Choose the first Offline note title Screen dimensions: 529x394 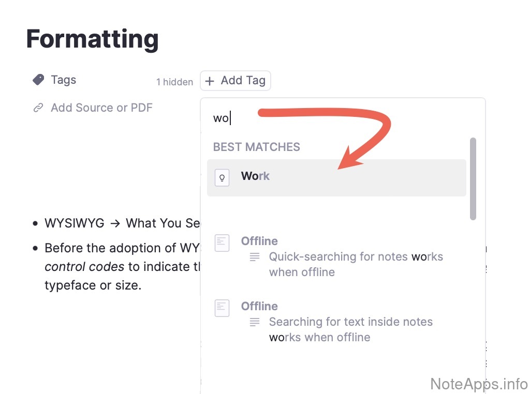259,241
